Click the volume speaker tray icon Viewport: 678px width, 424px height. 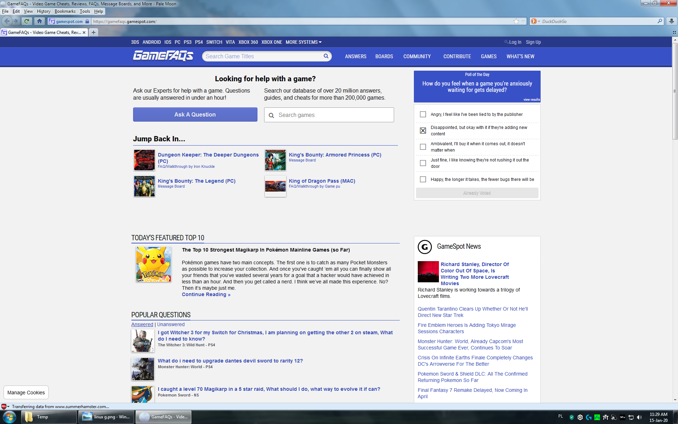(x=639, y=417)
